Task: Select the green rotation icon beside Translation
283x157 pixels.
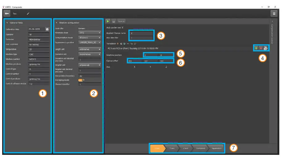Action: 124,44
